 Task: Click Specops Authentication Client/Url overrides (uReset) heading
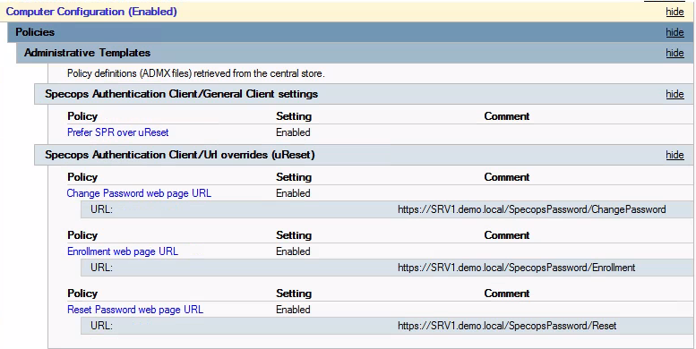tap(180, 155)
